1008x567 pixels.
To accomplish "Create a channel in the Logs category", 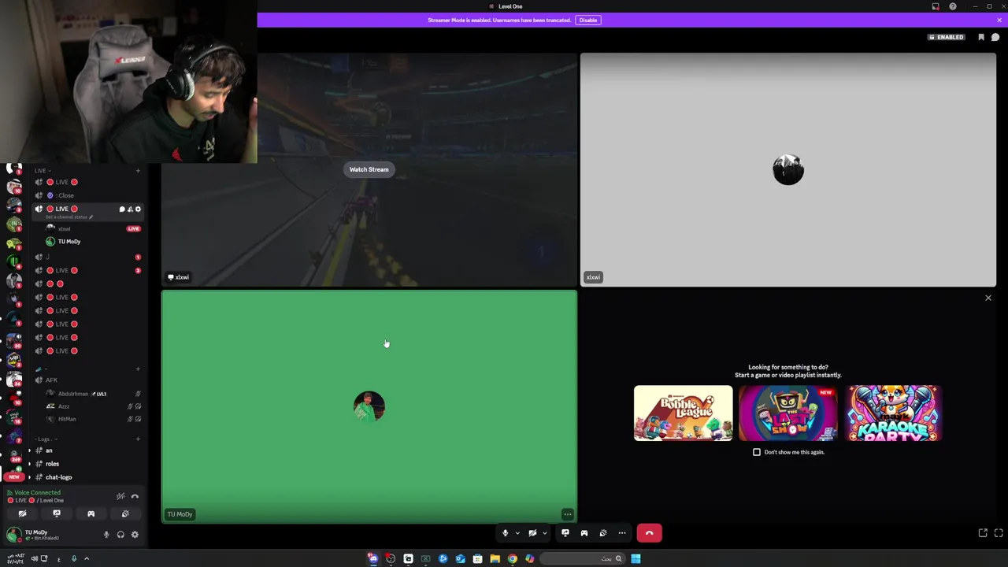I will point(138,439).
